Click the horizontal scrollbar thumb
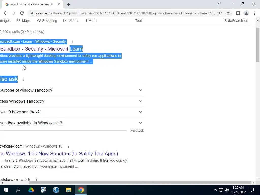 click(x=140, y=183)
